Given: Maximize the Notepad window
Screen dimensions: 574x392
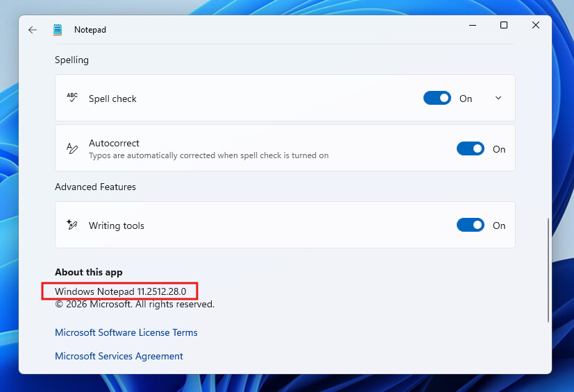Looking at the screenshot, I should tap(504, 25).
